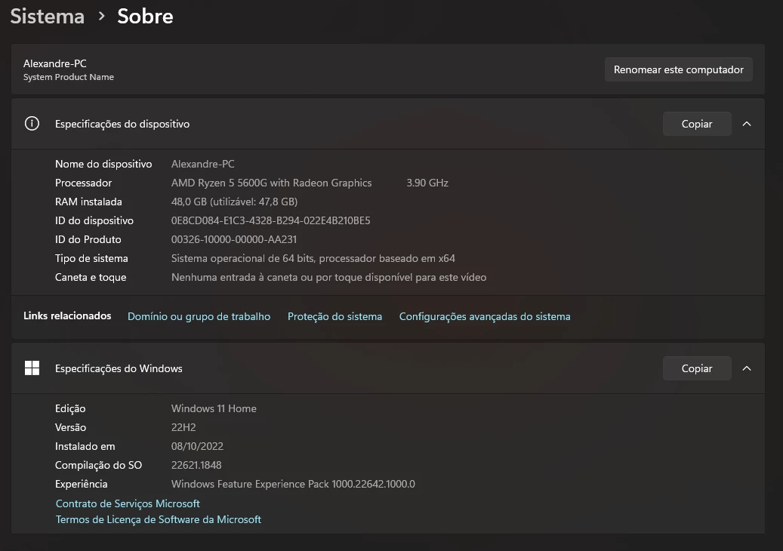Click System Product Name text

(x=69, y=77)
